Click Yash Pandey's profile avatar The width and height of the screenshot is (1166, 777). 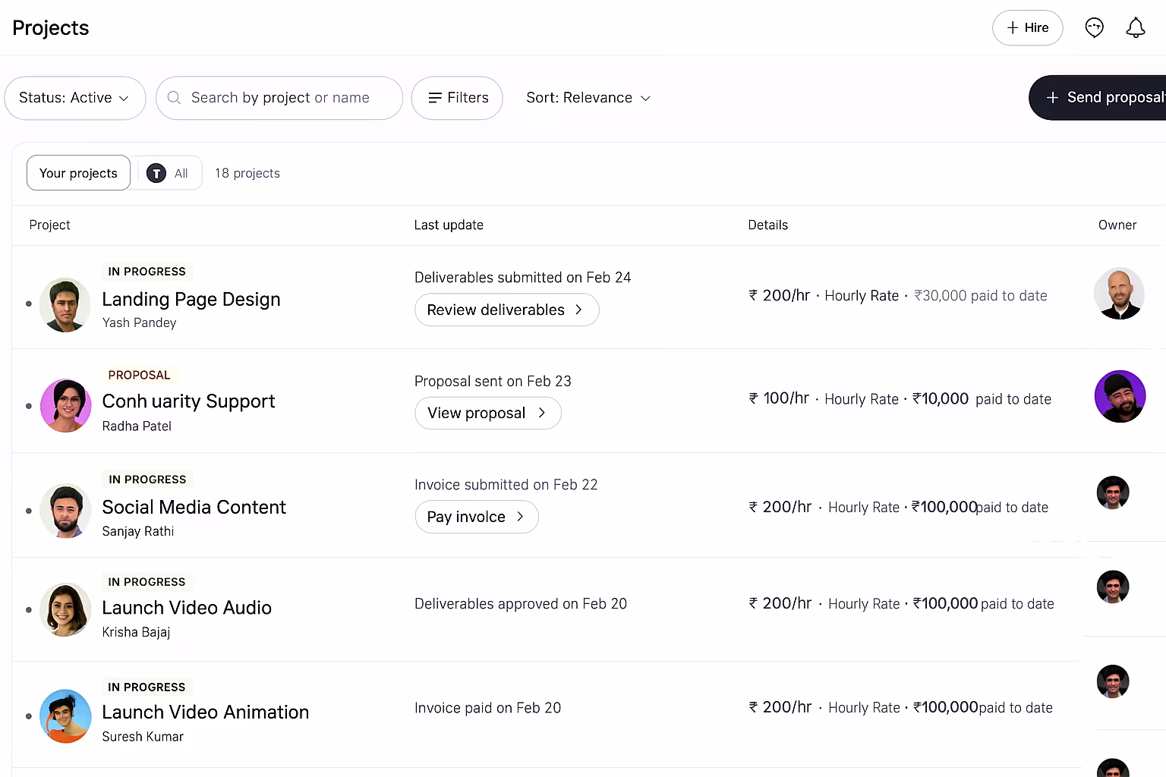coord(65,304)
